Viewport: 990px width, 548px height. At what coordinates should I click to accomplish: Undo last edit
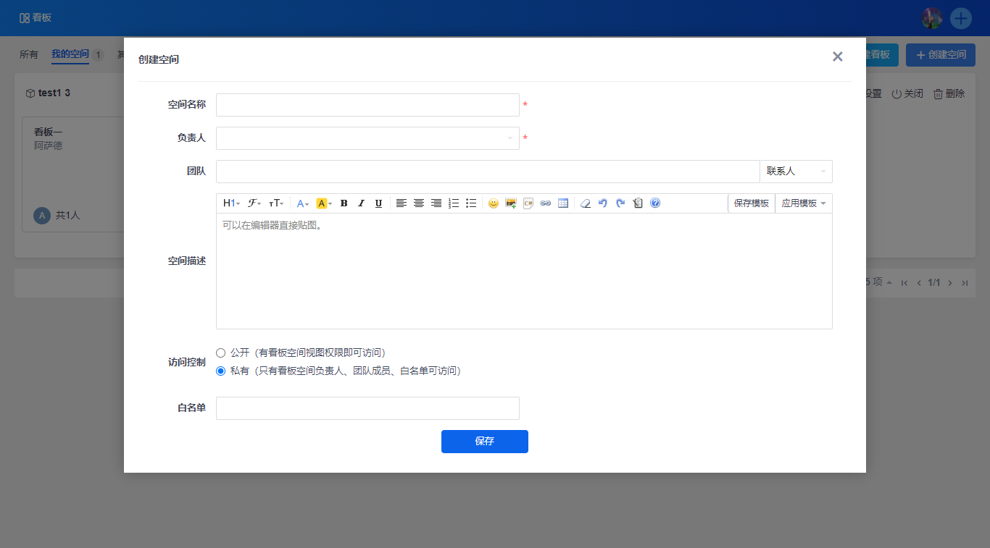tap(603, 203)
